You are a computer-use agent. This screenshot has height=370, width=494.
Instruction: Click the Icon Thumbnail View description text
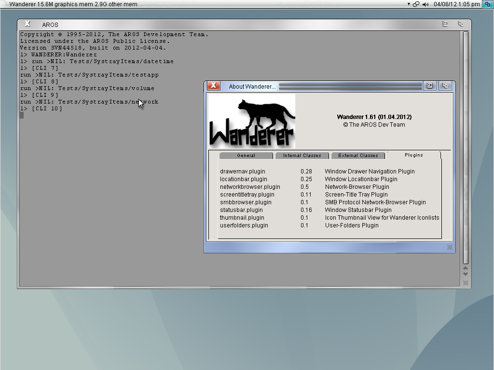click(x=382, y=218)
